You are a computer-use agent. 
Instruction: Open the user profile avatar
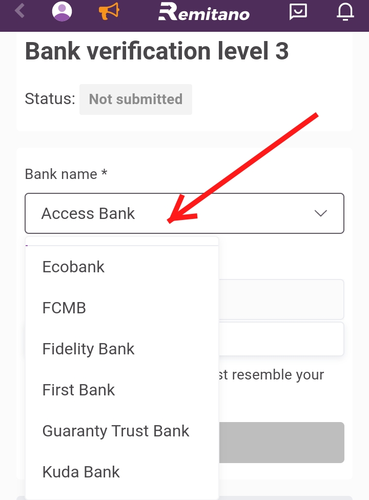tap(63, 11)
